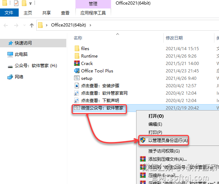Select the 点击查看：软件管家官网 shortcut icon
Viewport: 219px width, 184px height.
click(77, 93)
